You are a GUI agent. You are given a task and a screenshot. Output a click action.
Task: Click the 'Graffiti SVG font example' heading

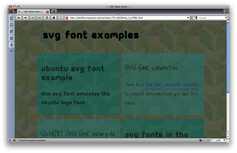click(78, 134)
